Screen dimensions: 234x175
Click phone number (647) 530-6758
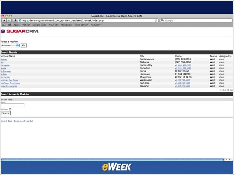coord(183,62)
